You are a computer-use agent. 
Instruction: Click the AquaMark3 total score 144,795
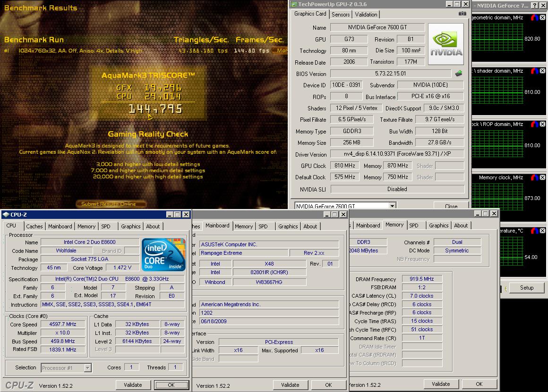point(155,109)
